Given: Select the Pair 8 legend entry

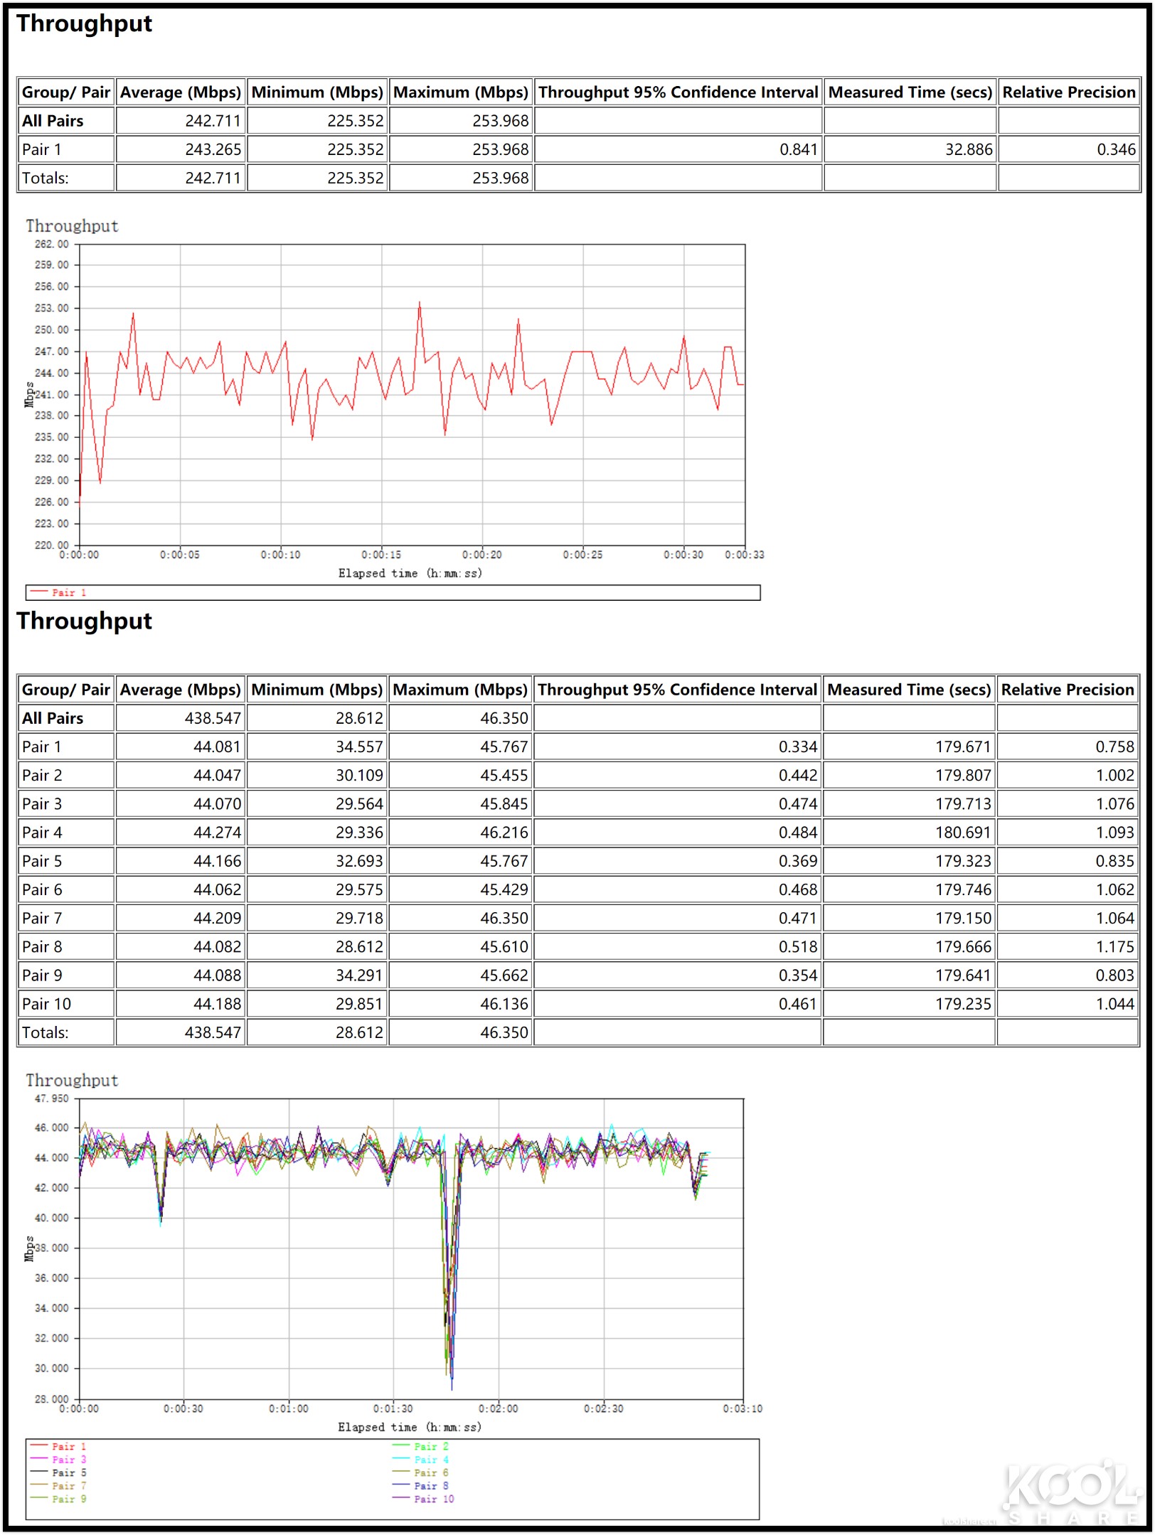Looking at the screenshot, I should 421,1486.
